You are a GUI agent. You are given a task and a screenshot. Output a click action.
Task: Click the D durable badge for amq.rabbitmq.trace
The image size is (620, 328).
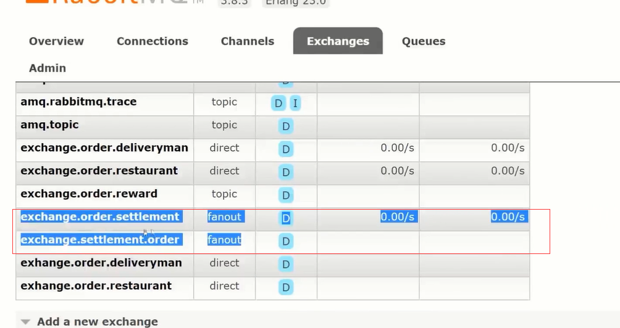click(279, 104)
